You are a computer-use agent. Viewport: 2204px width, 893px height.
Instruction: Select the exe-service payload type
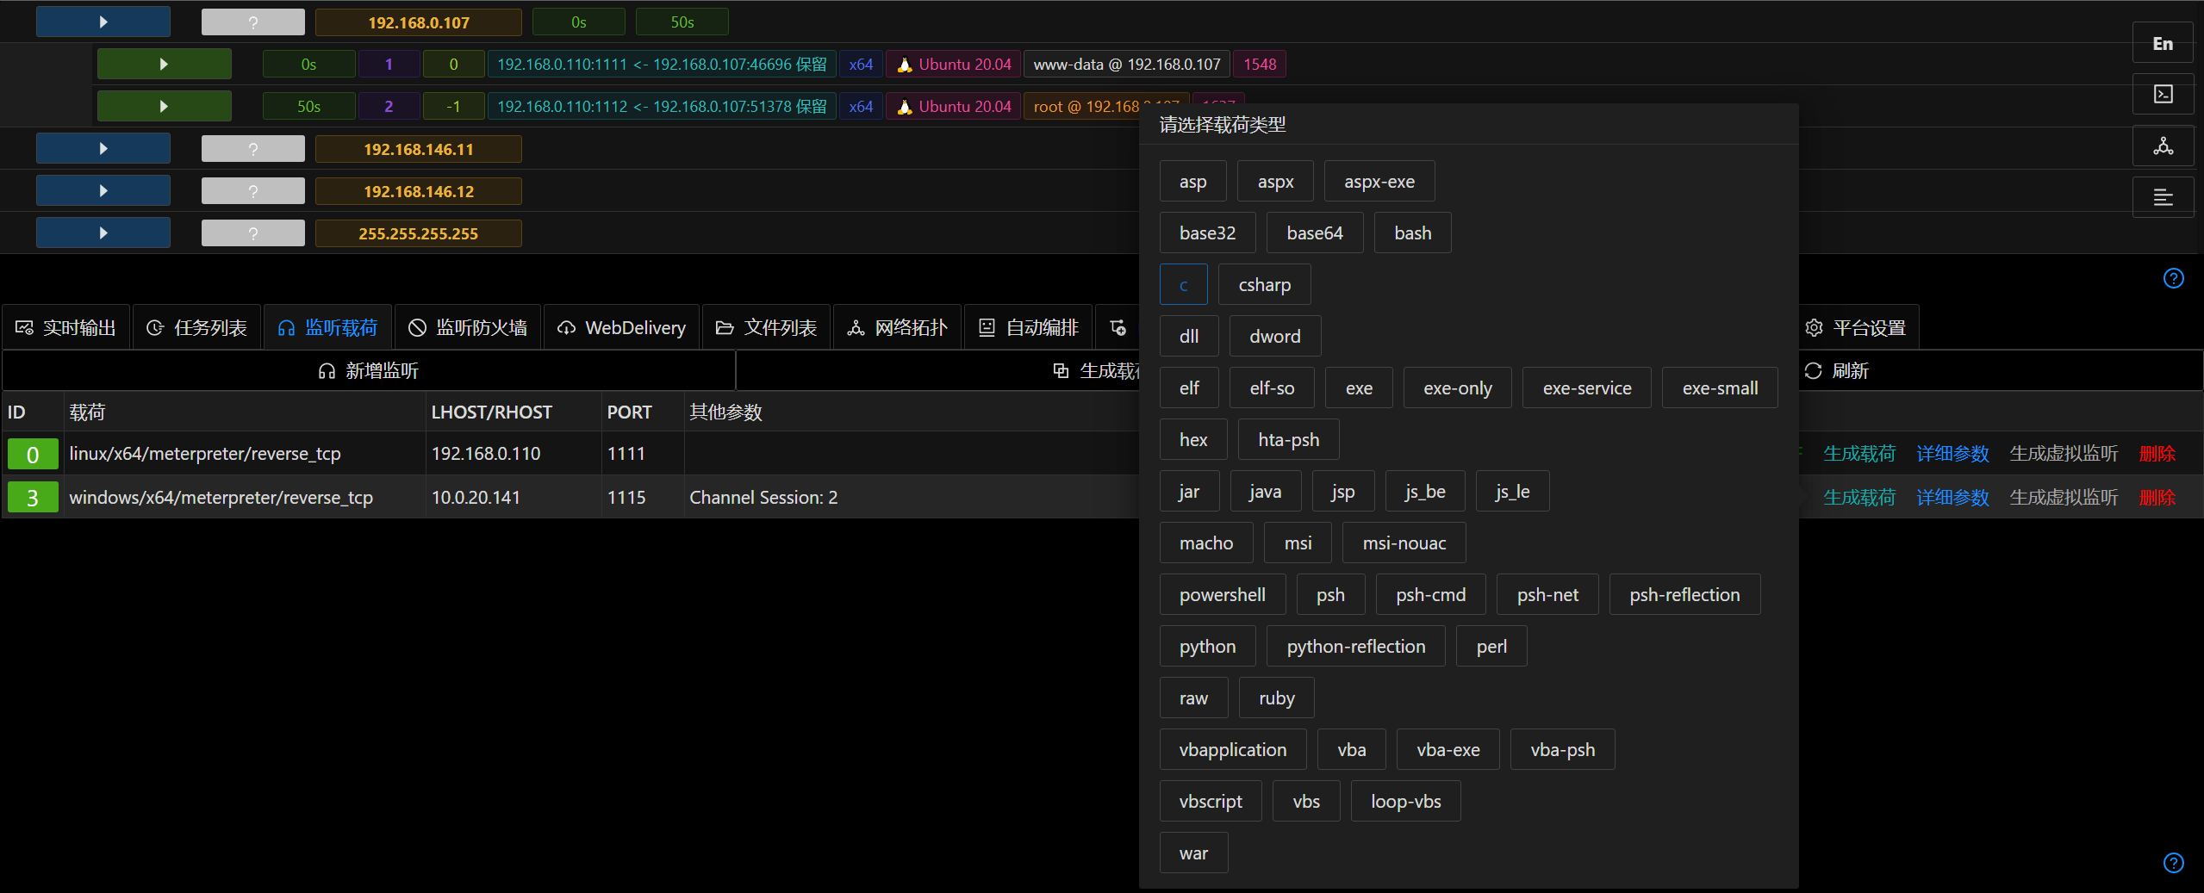[x=1587, y=388]
